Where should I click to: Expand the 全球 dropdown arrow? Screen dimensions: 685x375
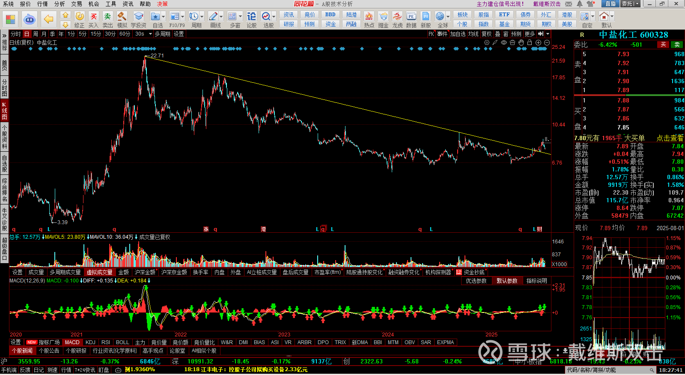pos(448,17)
